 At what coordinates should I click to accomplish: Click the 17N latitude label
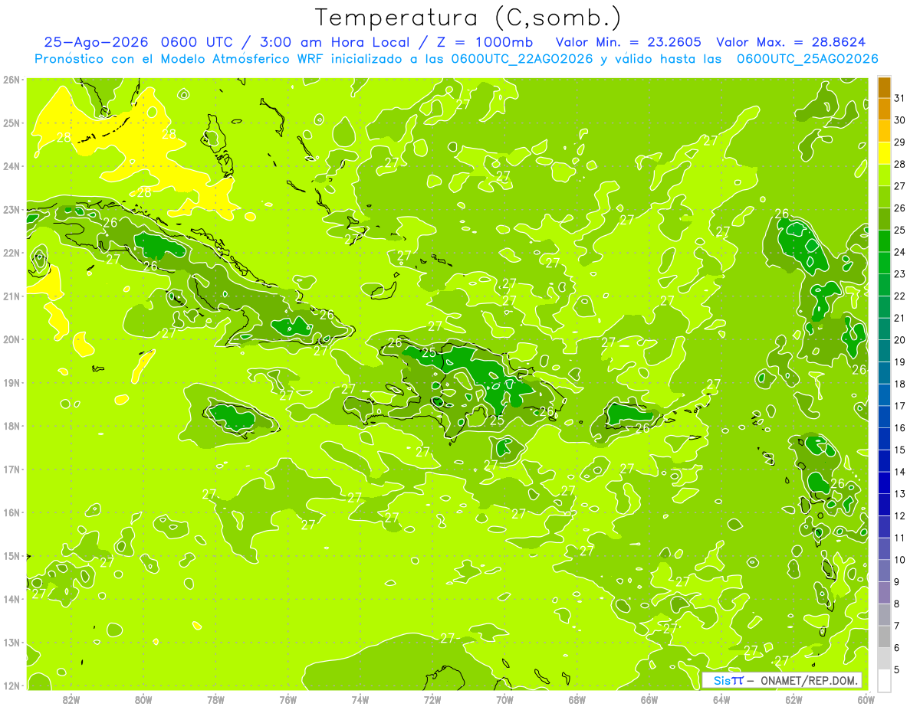pyautogui.click(x=11, y=470)
